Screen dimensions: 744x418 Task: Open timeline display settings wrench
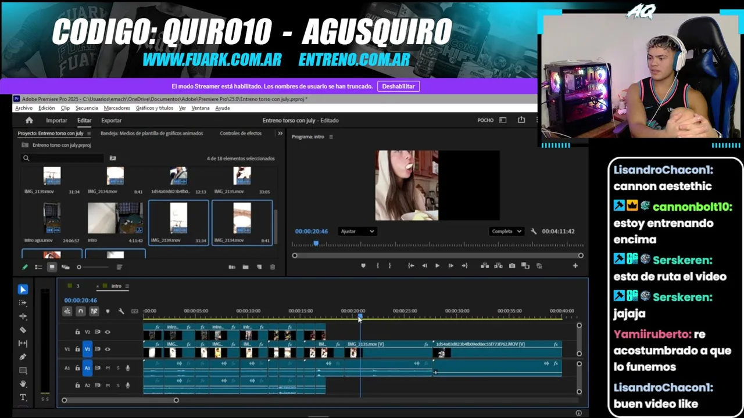point(121,311)
